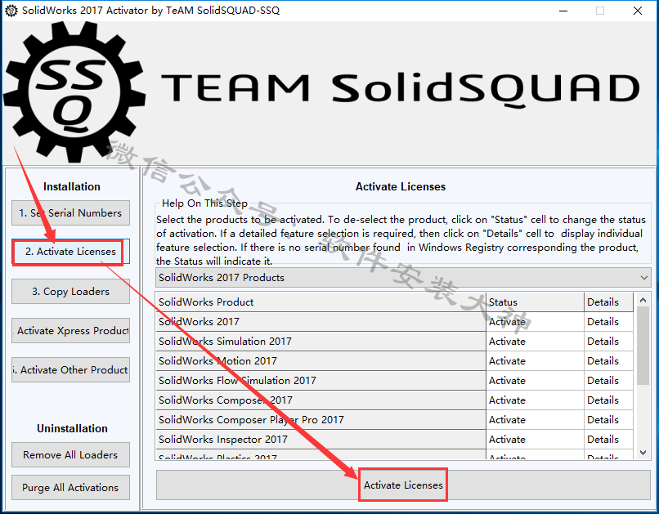659x514 pixels.
Task: Open Details for SolidWorks Simulation 2017
Action: point(608,342)
